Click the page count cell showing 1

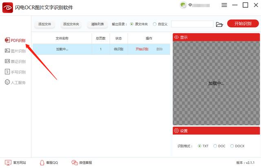101,49
